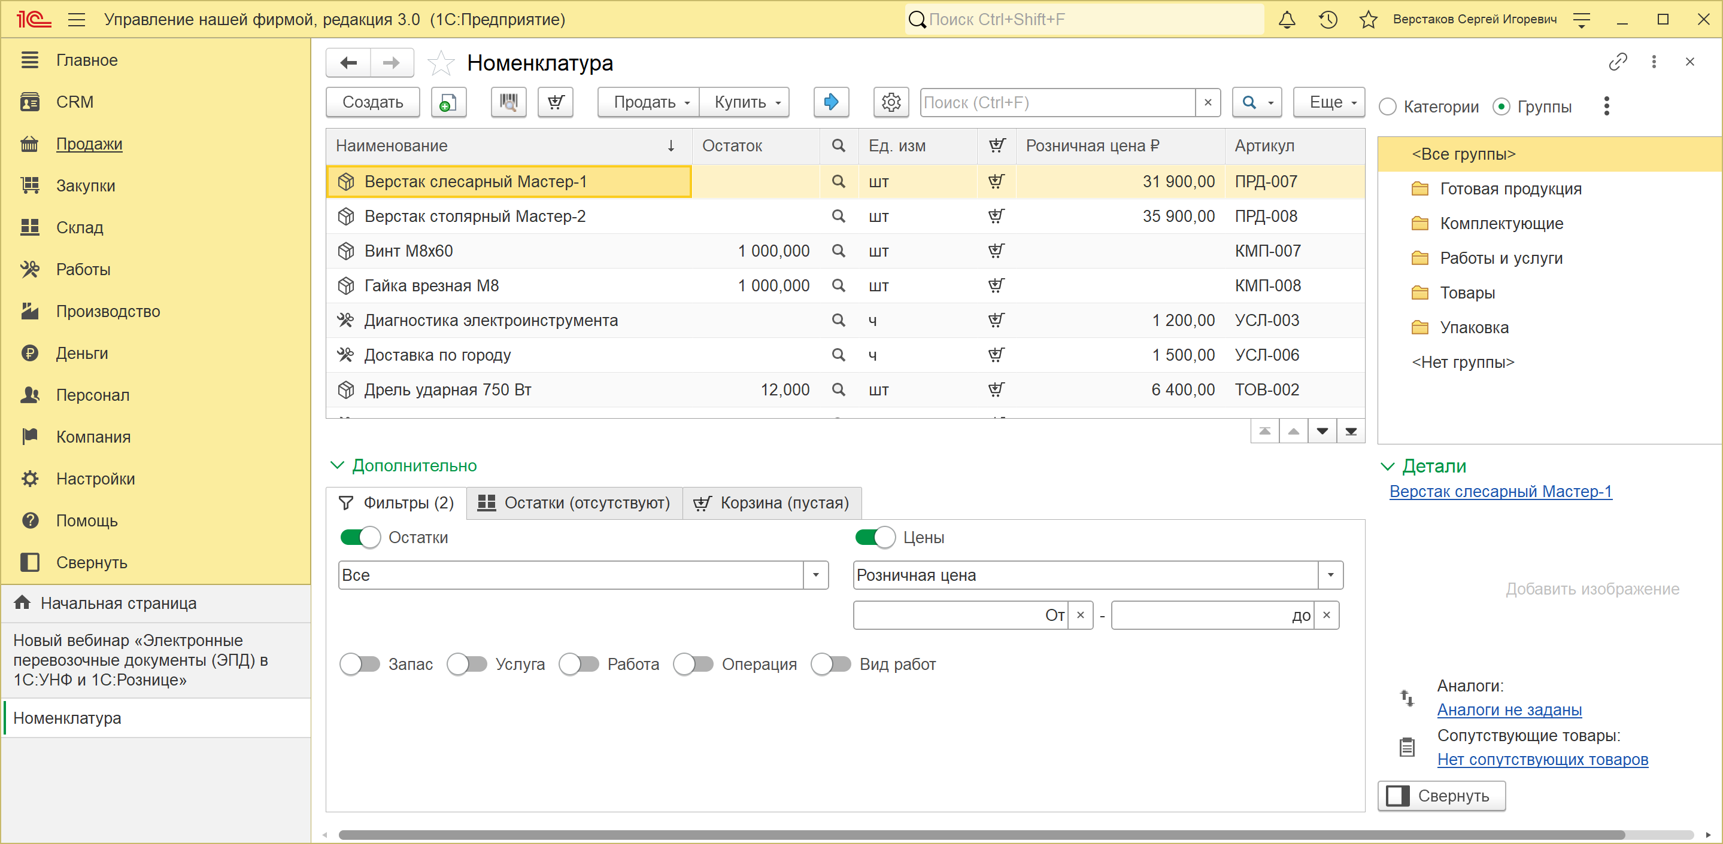Toggle the Цены filter switch

[x=875, y=537]
